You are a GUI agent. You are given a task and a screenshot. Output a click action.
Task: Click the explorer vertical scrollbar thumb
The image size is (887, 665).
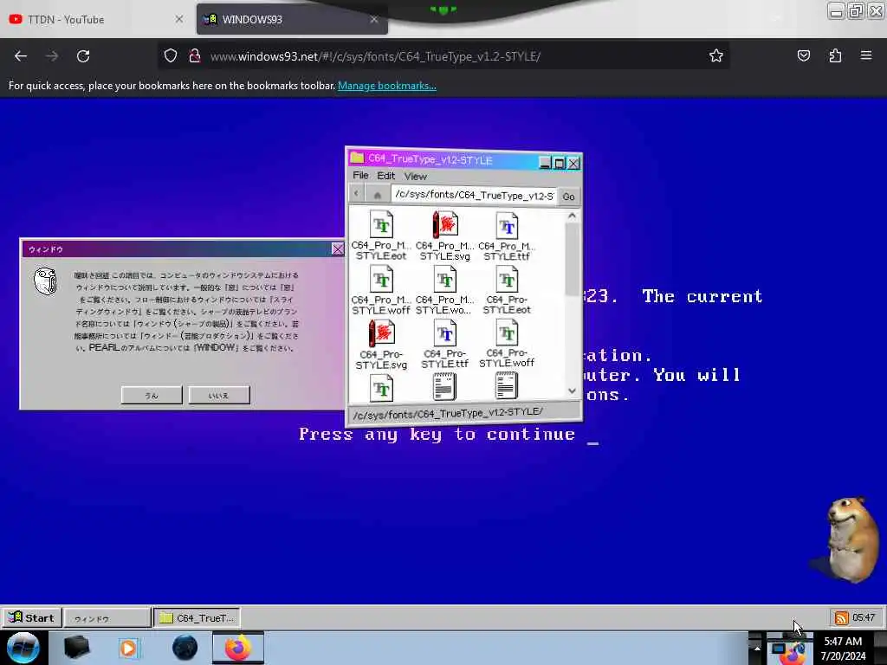[x=572, y=259]
